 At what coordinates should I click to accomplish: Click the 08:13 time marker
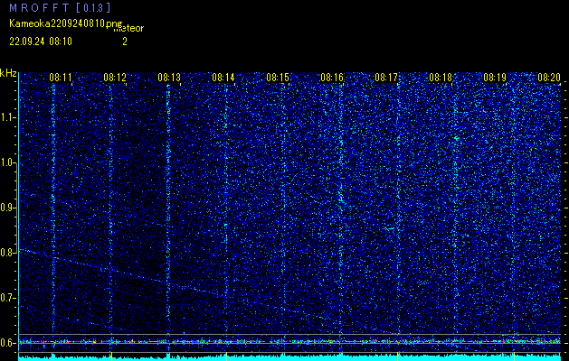point(169,77)
